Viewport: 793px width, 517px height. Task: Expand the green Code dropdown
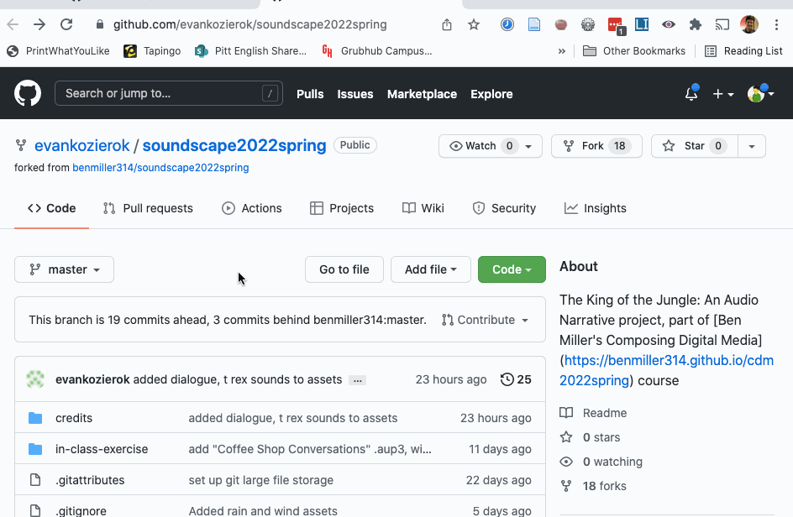click(511, 269)
